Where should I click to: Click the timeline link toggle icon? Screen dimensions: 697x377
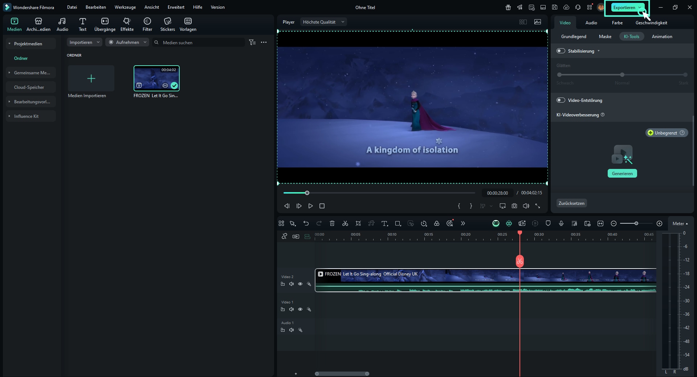(296, 236)
